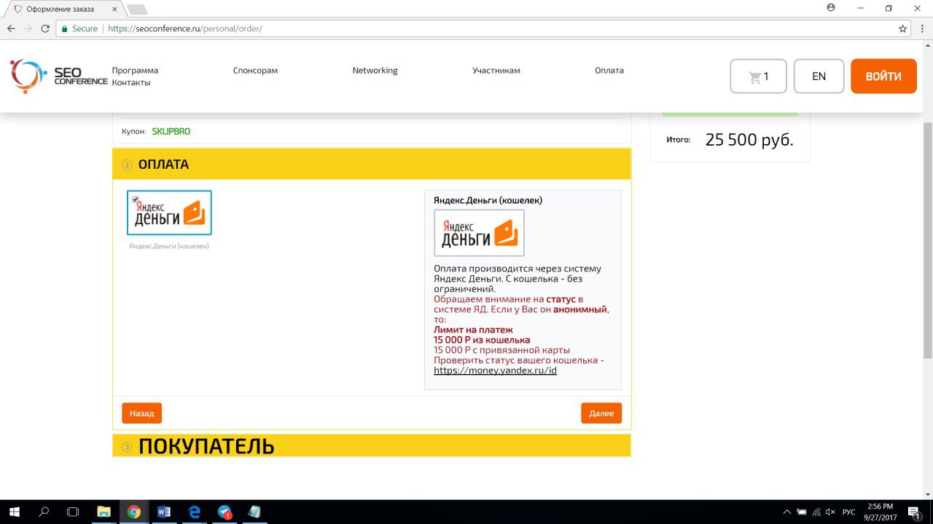Screen dimensions: 933x524
Task: Open Word from the taskbar
Action: [164, 512]
